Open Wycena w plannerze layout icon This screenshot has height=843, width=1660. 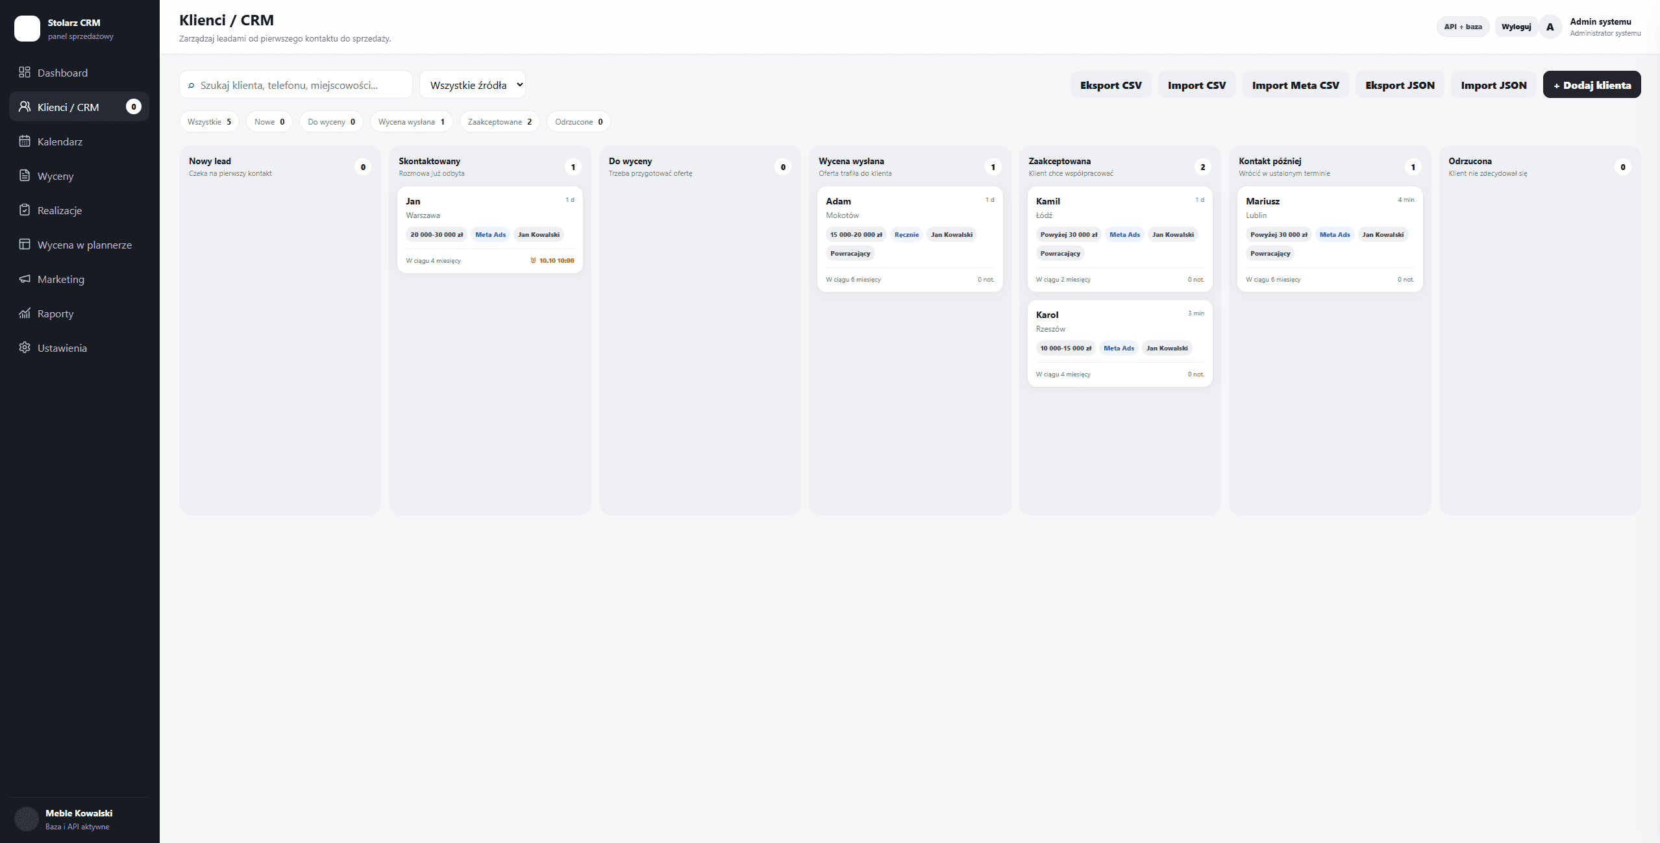tap(25, 244)
